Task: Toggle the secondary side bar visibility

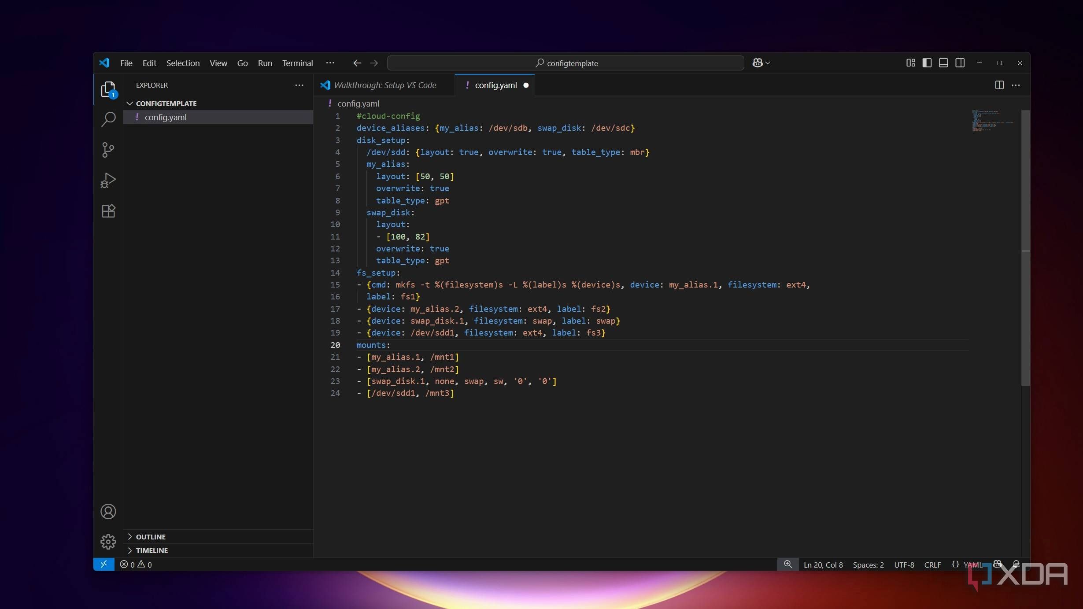Action: click(960, 63)
